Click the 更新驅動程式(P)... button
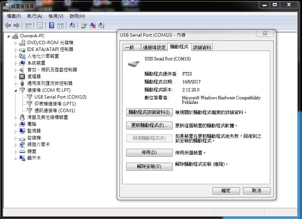 pyautogui.click(x=149, y=125)
